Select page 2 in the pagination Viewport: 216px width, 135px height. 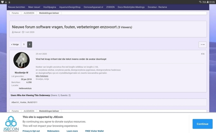point(30,45)
